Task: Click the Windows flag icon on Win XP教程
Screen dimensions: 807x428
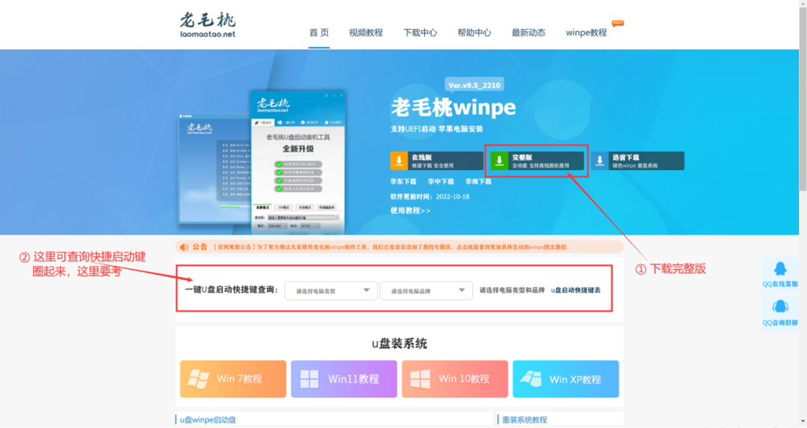Action: (530, 379)
